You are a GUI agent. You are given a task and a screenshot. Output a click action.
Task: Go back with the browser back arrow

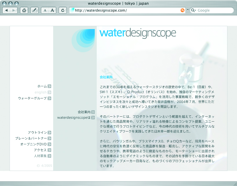[6, 10]
